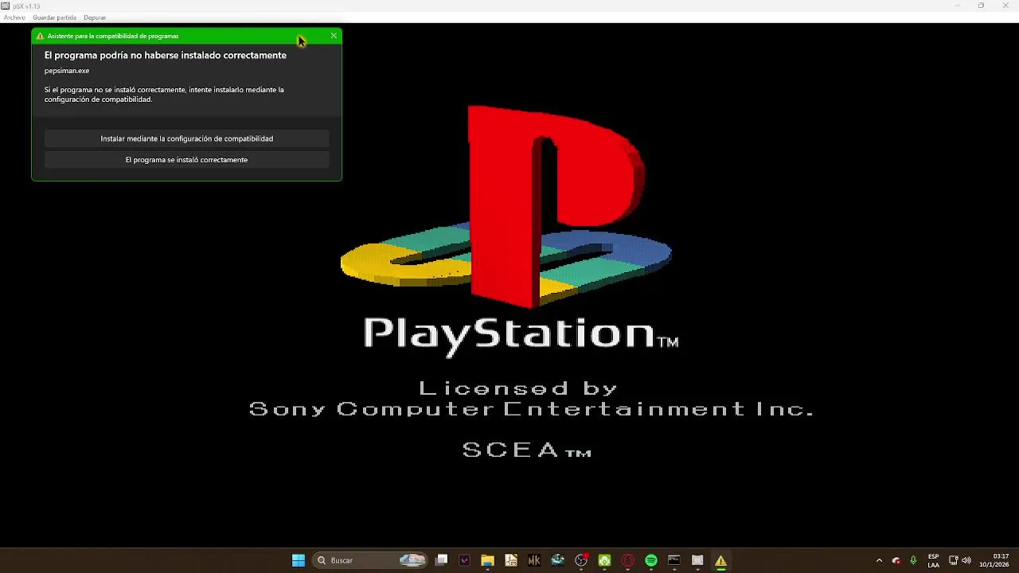Viewport: 1019px width, 573px height.
Task: Click the warning icon in dialog title
Action: click(40, 36)
